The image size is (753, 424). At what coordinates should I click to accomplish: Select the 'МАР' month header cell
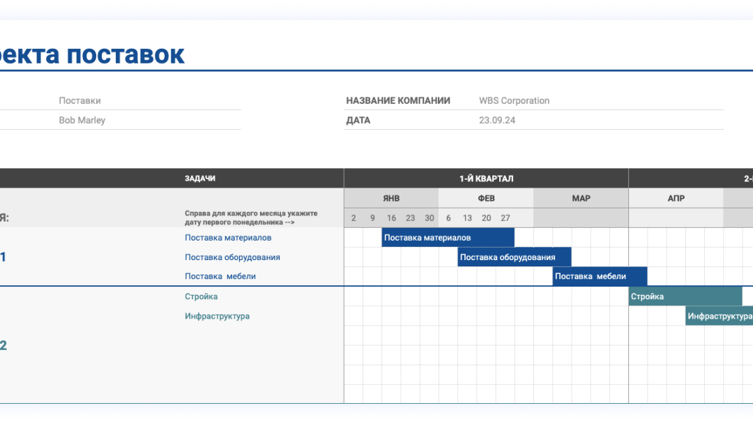[581, 198]
